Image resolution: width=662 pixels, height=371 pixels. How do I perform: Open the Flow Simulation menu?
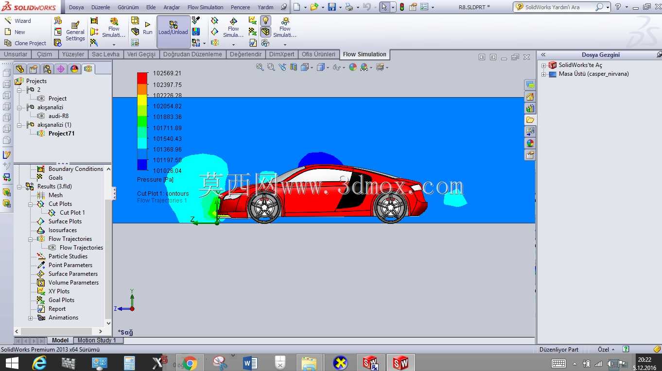[206, 7]
